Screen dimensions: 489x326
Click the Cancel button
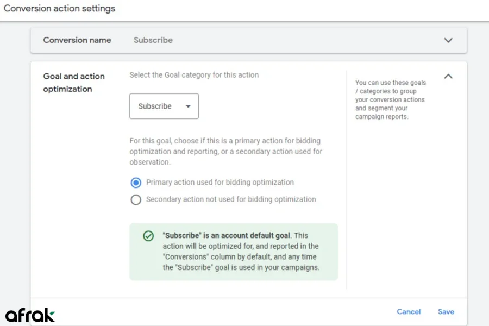point(409,312)
